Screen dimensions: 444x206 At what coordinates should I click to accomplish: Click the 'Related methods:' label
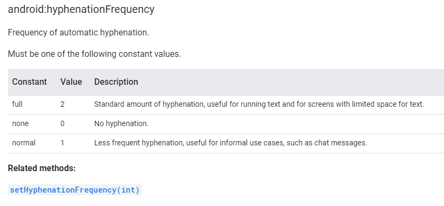click(42, 168)
